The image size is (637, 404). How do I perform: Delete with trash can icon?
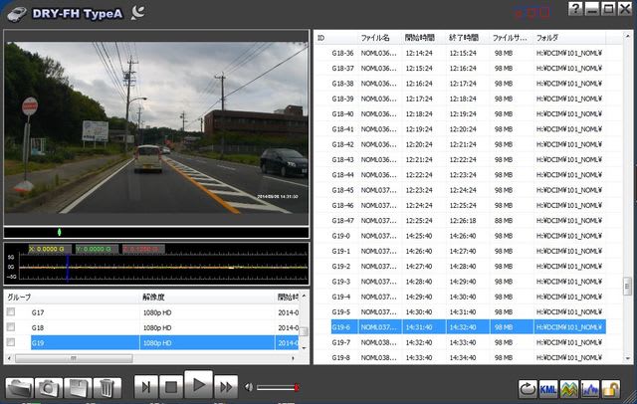pyautogui.click(x=107, y=388)
